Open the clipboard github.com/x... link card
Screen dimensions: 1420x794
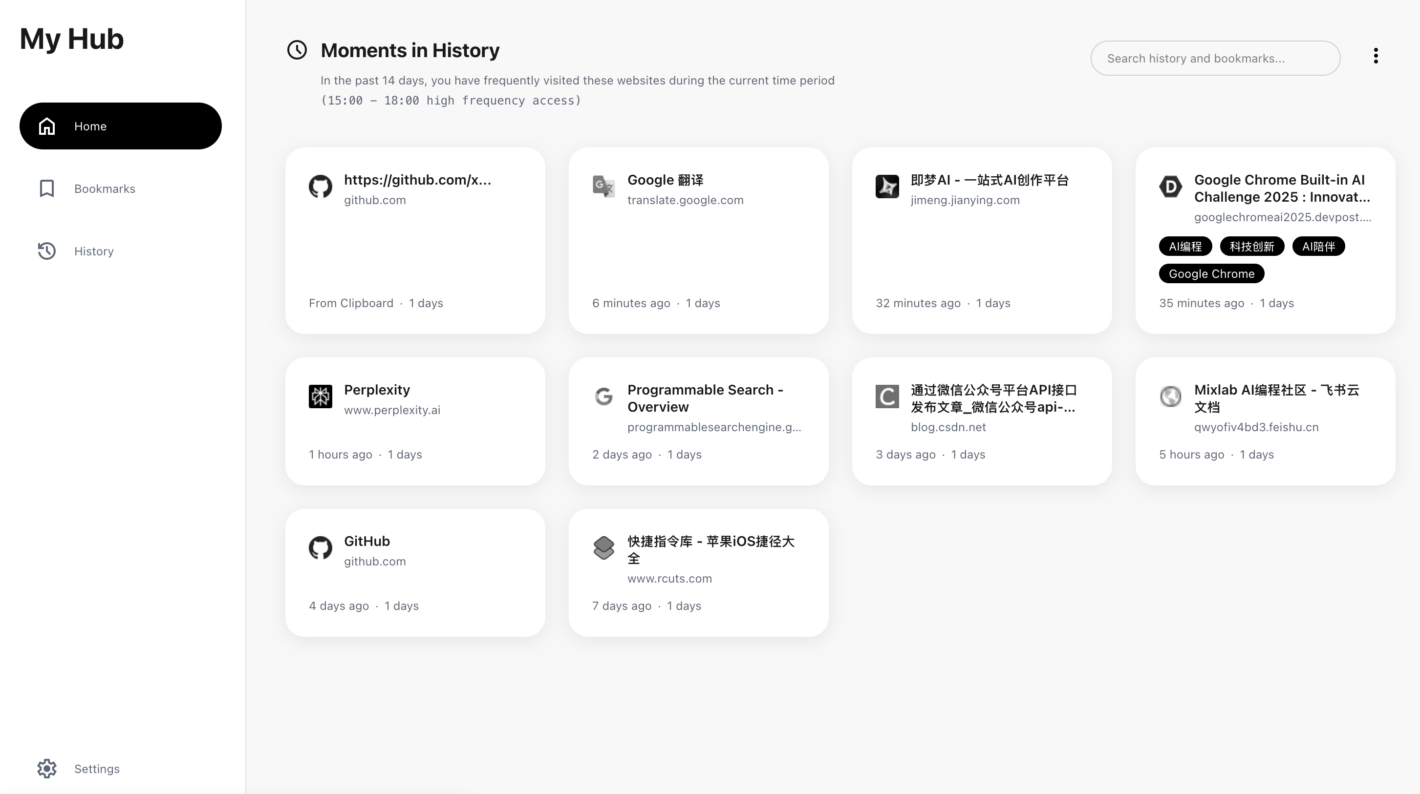[414, 240]
